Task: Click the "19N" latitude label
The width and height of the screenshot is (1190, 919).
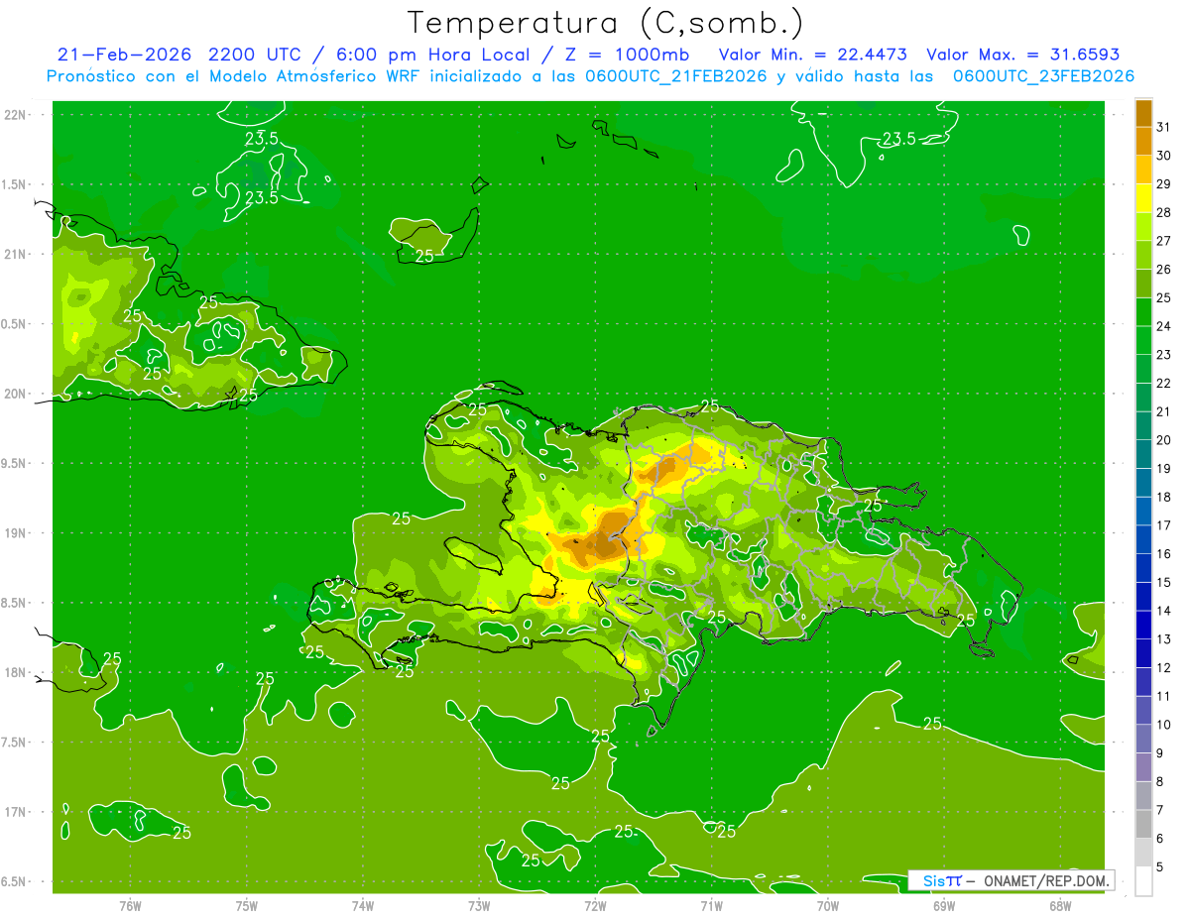Action: click(16, 532)
